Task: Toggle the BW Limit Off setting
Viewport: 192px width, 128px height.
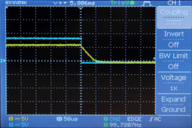Action: pyautogui.click(x=174, y=61)
